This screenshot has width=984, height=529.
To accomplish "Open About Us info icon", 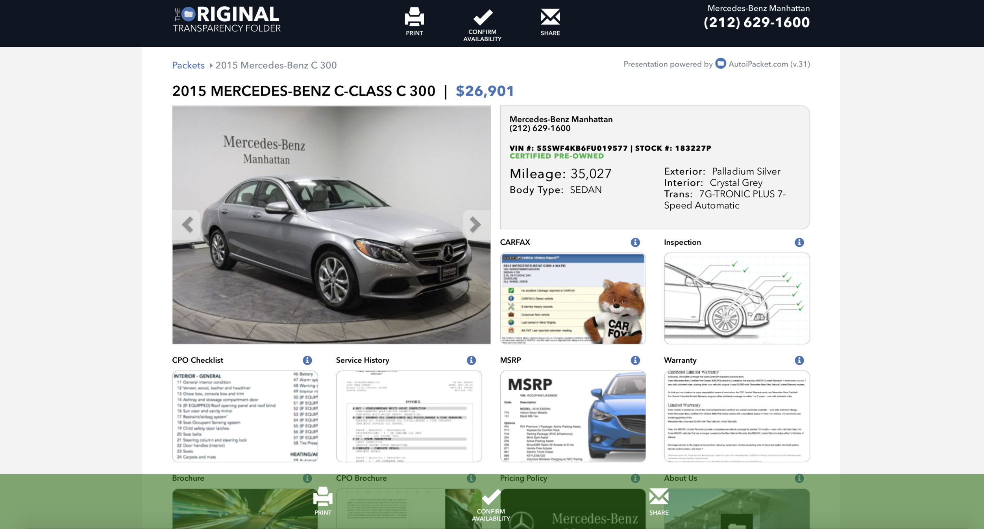I will tap(799, 478).
